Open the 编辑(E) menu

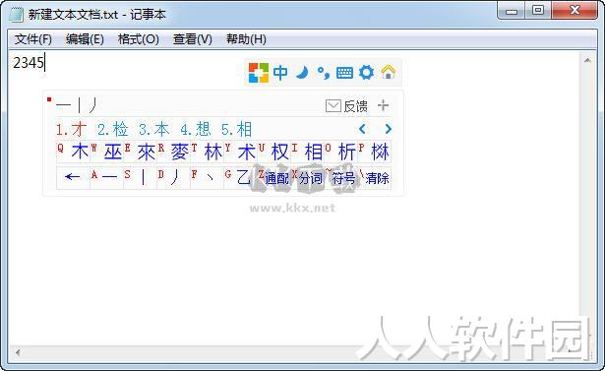pyautogui.click(x=85, y=39)
